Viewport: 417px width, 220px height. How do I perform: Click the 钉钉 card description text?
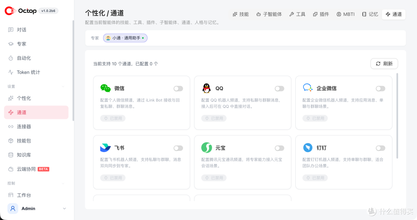tap(343, 162)
